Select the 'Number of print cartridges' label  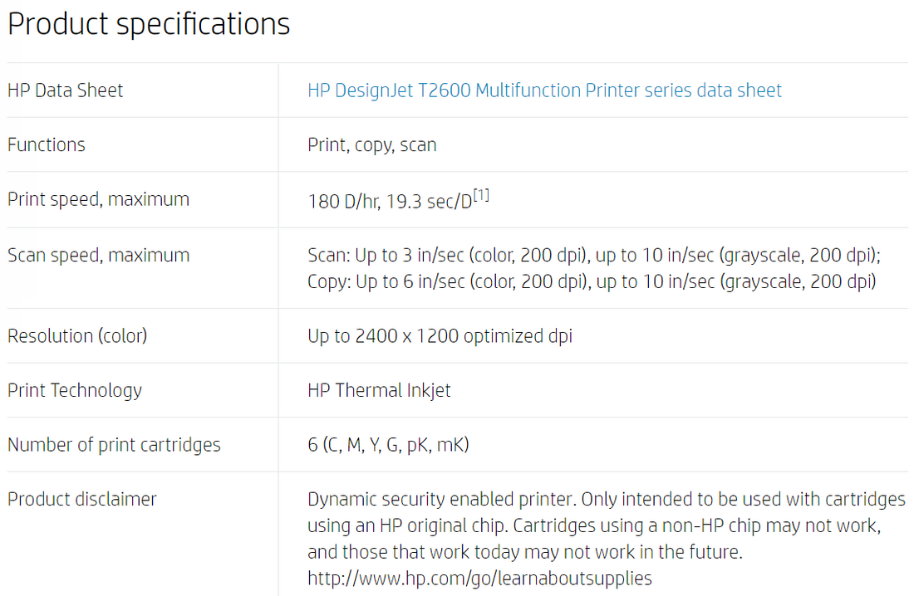point(114,445)
